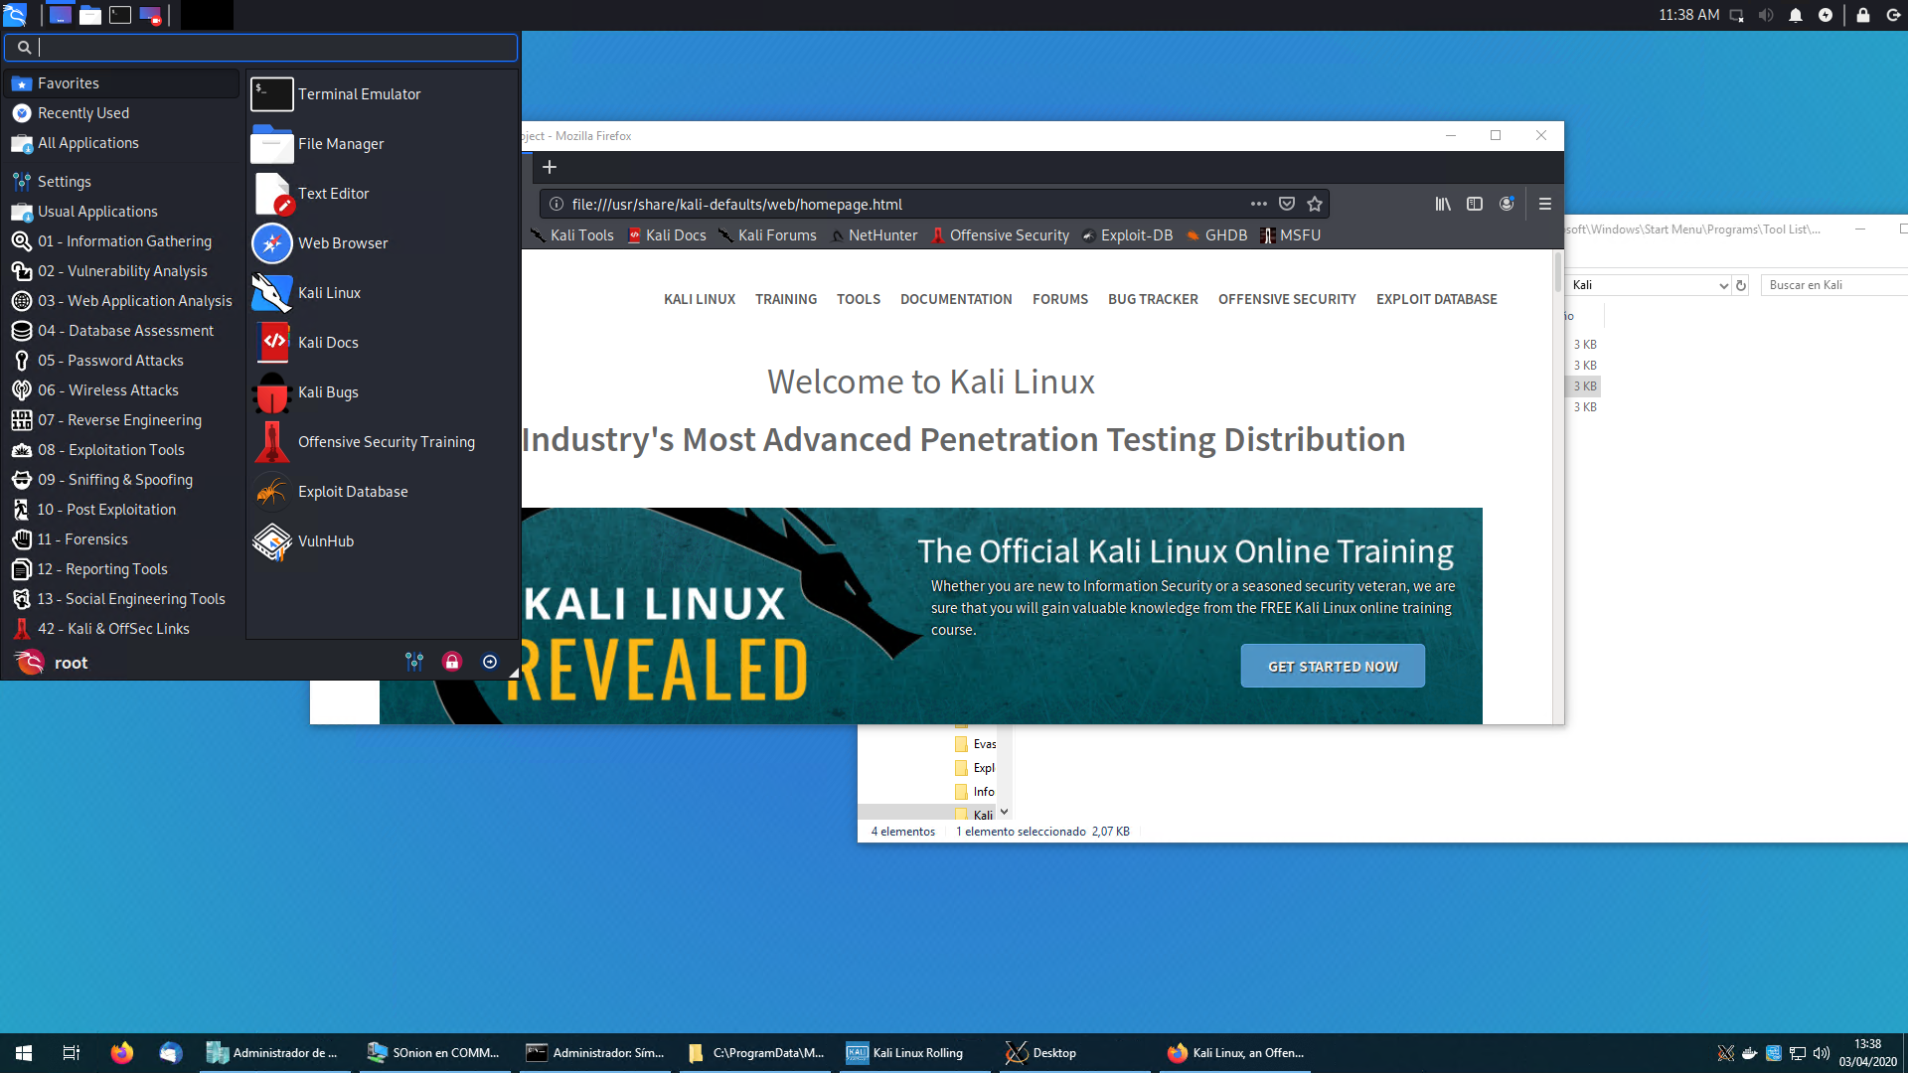Image resolution: width=1908 pixels, height=1073 pixels.
Task: Click the log out icon in menu footer
Action: [x=490, y=663]
